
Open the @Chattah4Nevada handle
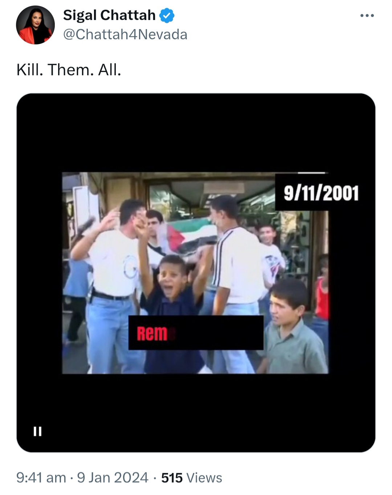(125, 35)
